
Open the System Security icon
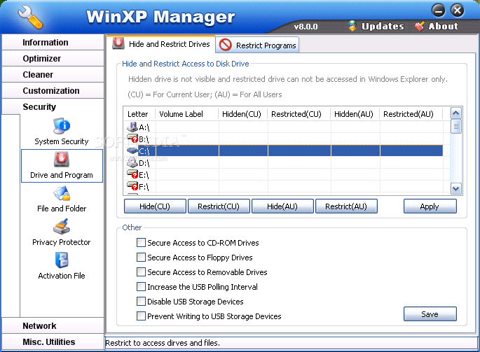point(62,126)
